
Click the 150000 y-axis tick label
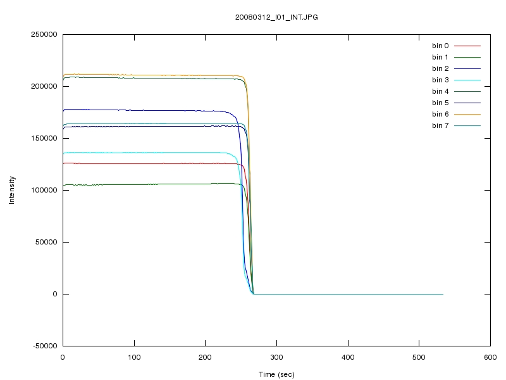[x=44, y=138]
